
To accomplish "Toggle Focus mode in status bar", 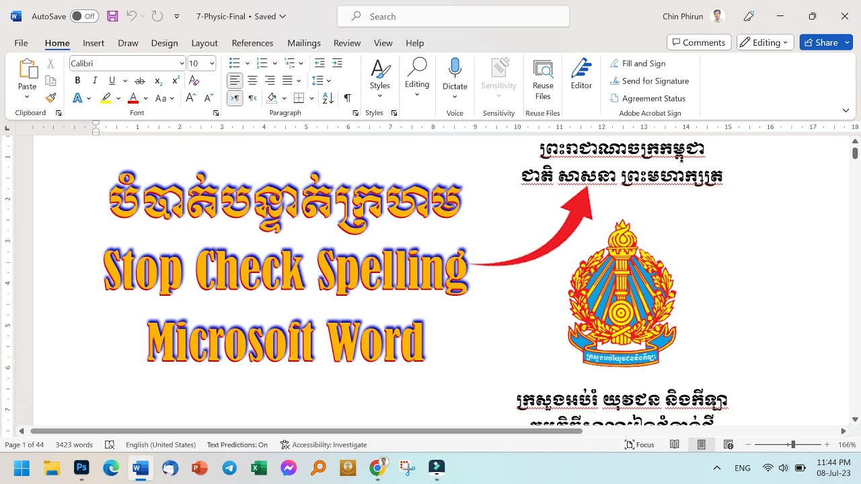I will 640,444.
